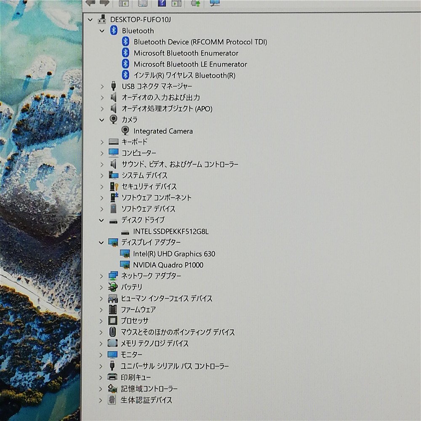Expand the ソフトウェア コンポーネント category
This screenshot has width=421, height=421.
click(102, 198)
